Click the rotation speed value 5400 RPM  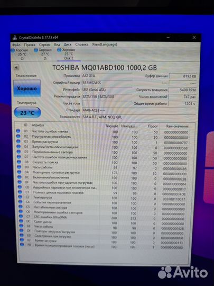click(x=182, y=90)
